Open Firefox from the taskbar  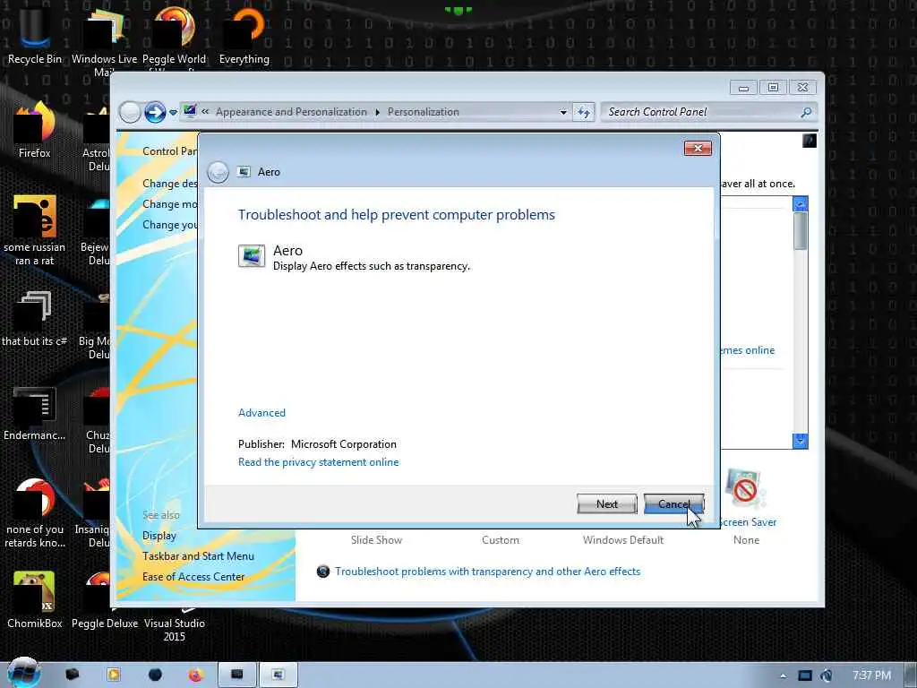(x=195, y=675)
